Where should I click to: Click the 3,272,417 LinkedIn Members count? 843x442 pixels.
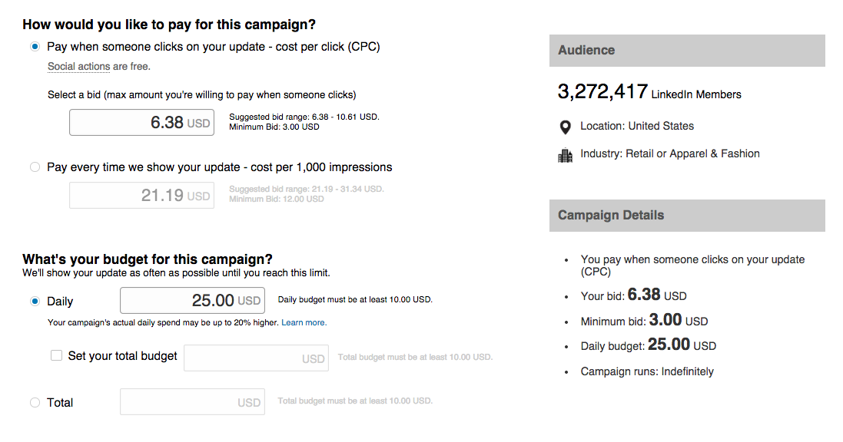649,93
